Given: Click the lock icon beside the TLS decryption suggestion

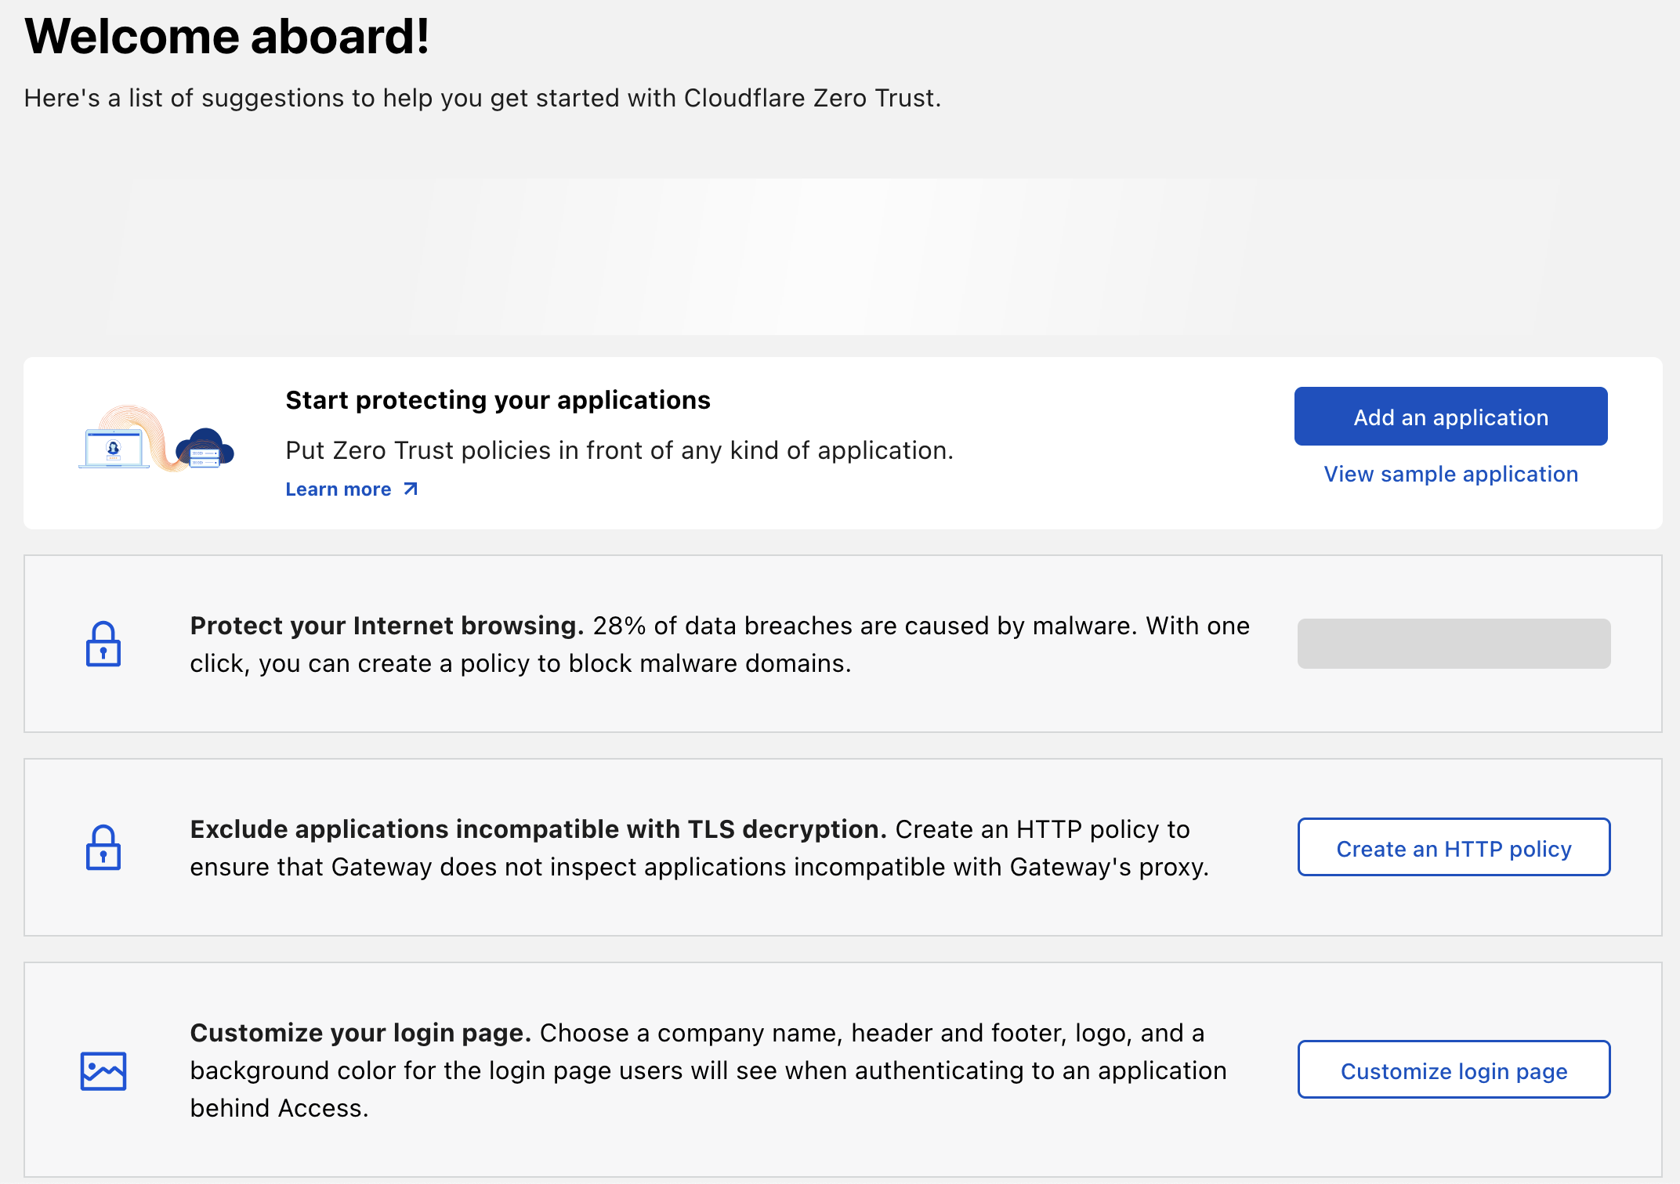Looking at the screenshot, I should click(x=103, y=848).
